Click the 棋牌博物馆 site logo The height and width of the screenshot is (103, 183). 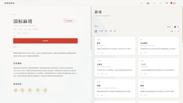(9, 3)
